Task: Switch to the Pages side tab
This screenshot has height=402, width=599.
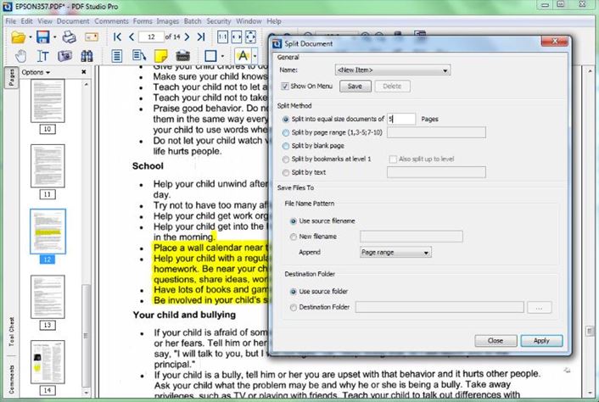Action: click(12, 77)
